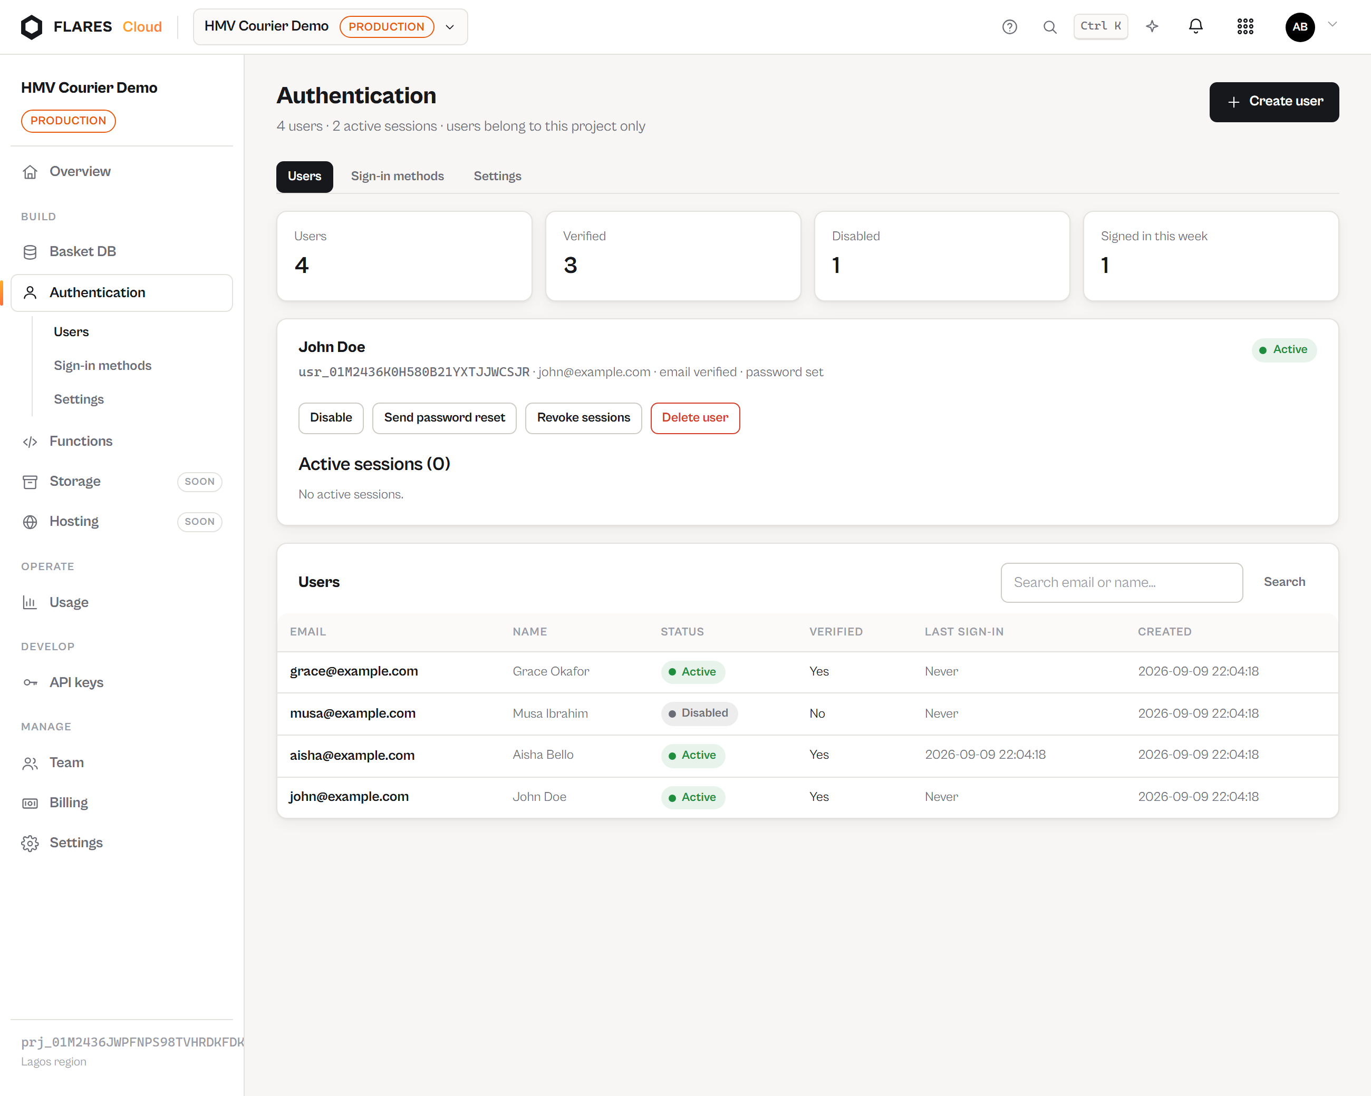Click Aisha Bello's last sign-in timestamp
The height and width of the screenshot is (1096, 1371).
point(984,755)
